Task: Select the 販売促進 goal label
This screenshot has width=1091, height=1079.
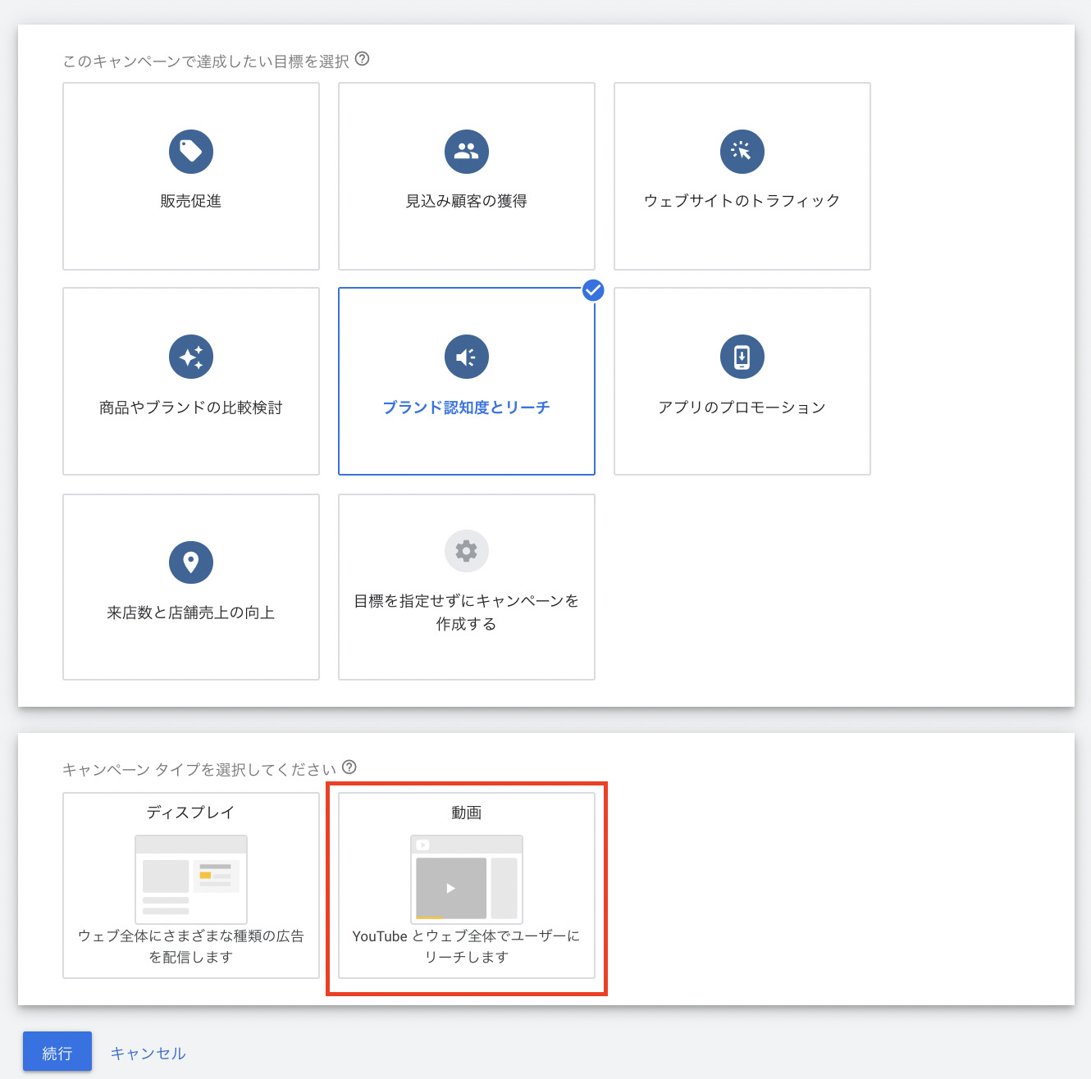Action: (x=191, y=201)
